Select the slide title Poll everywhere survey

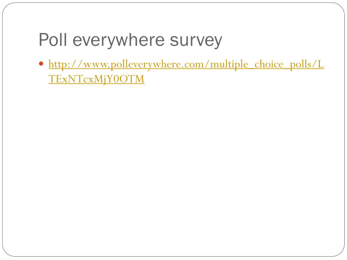coord(130,40)
